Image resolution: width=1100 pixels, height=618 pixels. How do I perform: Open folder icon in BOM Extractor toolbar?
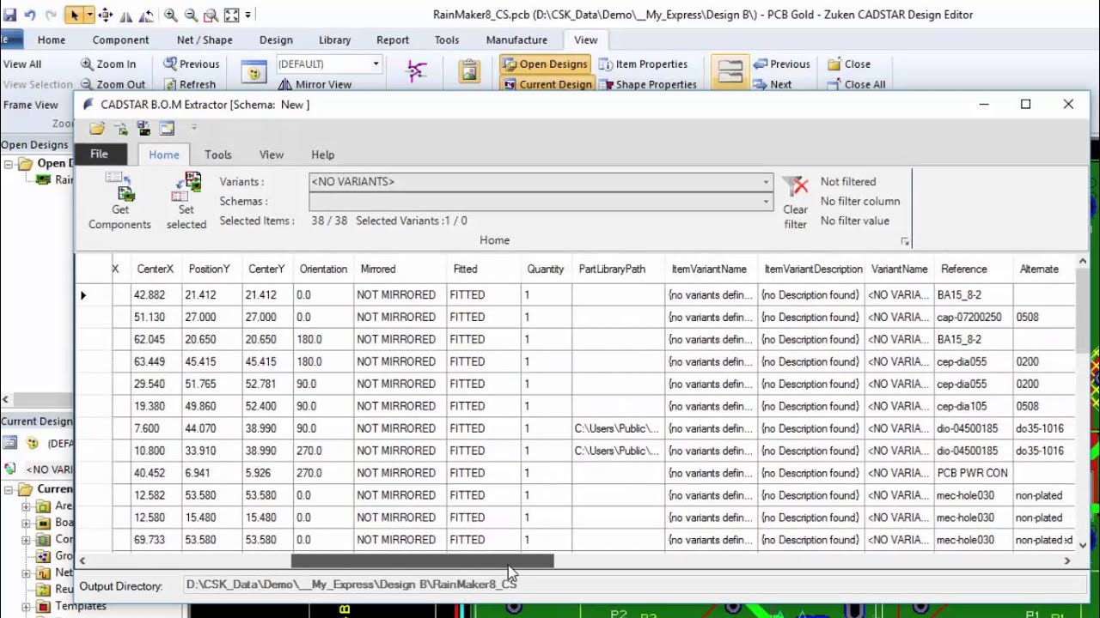tap(96, 128)
